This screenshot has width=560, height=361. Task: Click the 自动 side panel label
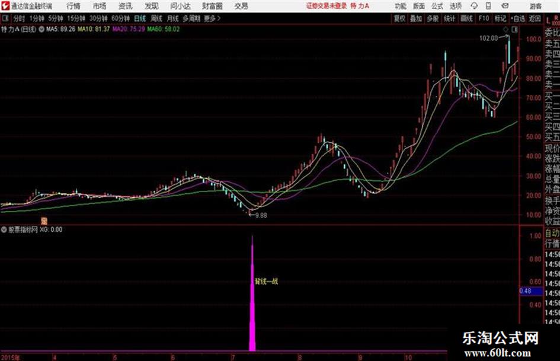(x=552, y=234)
